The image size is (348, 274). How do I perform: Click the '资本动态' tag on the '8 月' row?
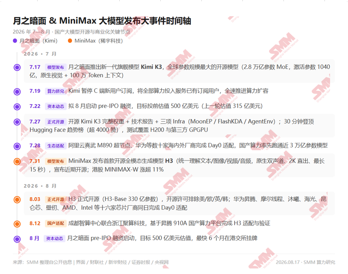click(54, 239)
